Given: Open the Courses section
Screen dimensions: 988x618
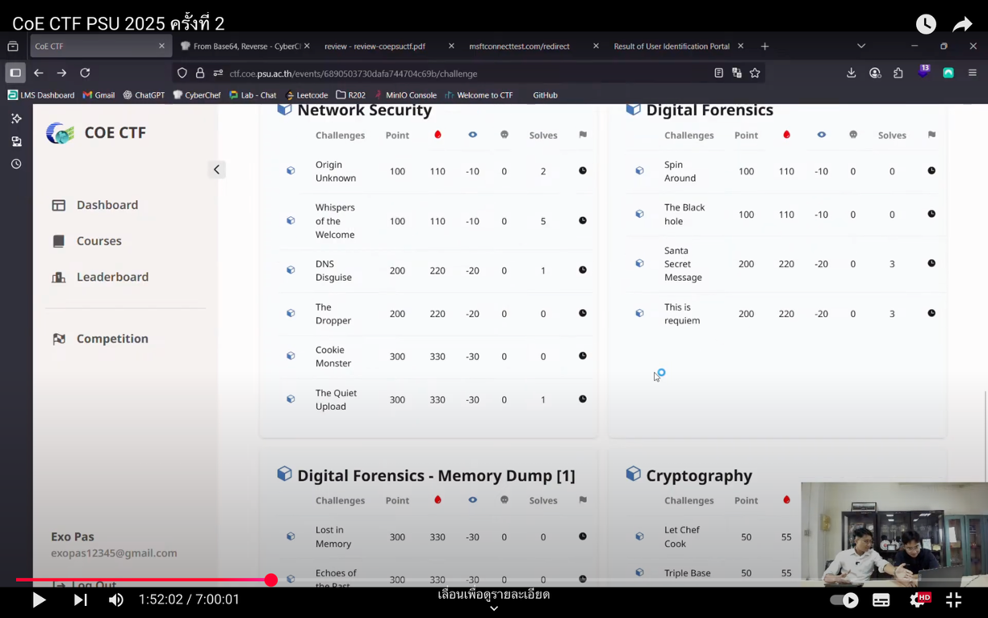Looking at the screenshot, I should pyautogui.click(x=98, y=241).
